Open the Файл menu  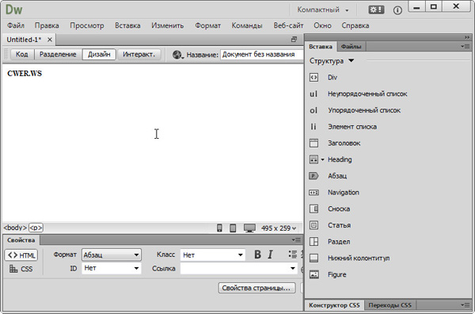pyautogui.click(x=16, y=25)
